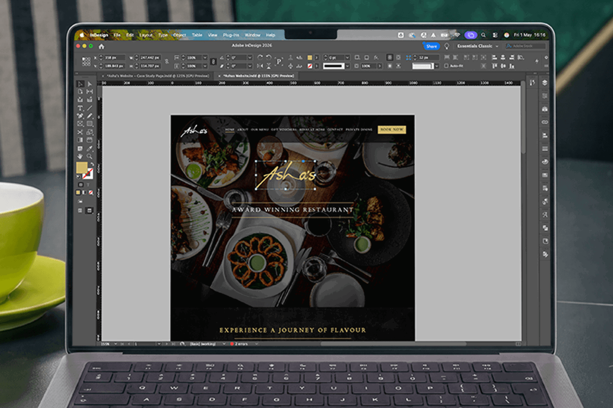Select the Selection tool arrow
This screenshot has width=613, height=408.
click(x=80, y=84)
